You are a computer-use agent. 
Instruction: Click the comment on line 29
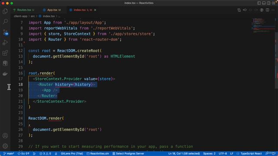(x=111, y=146)
